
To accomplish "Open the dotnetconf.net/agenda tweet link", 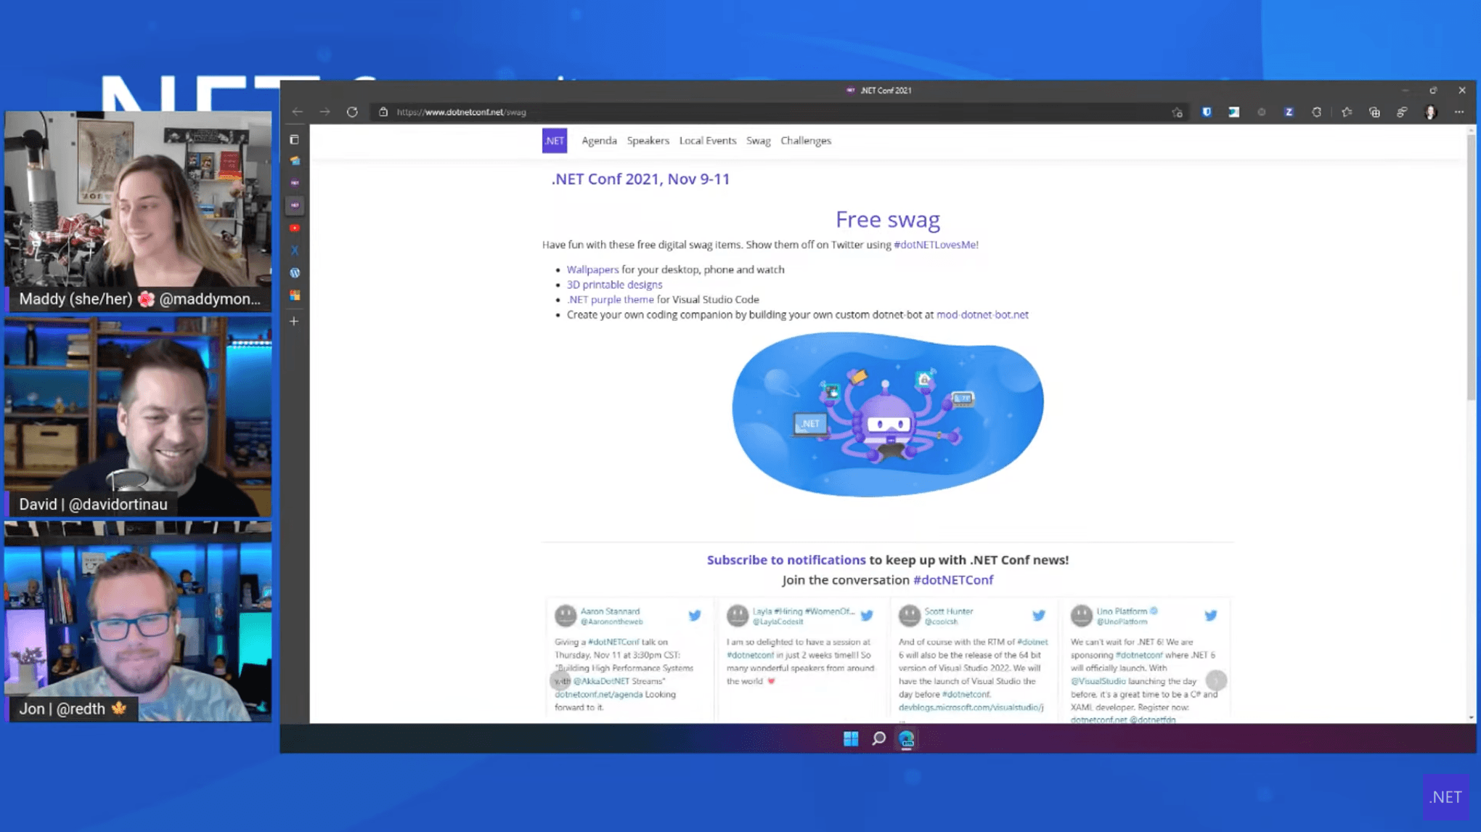I will pos(598,694).
